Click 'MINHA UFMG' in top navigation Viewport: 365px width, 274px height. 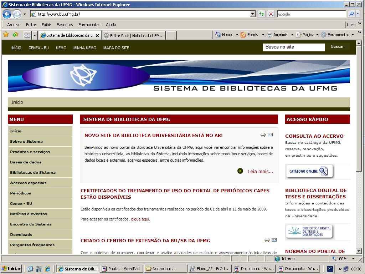pos(85,48)
